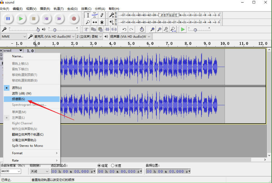Open the microphone recording device dropdown

tap(54, 36)
